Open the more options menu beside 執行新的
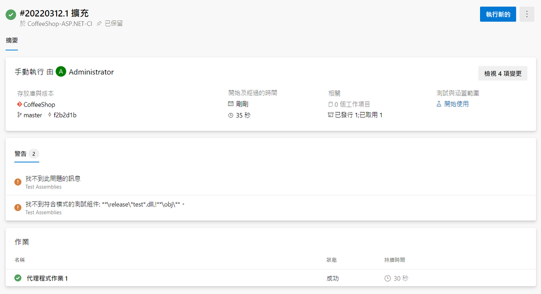This screenshot has height=294, width=541. [x=526, y=14]
